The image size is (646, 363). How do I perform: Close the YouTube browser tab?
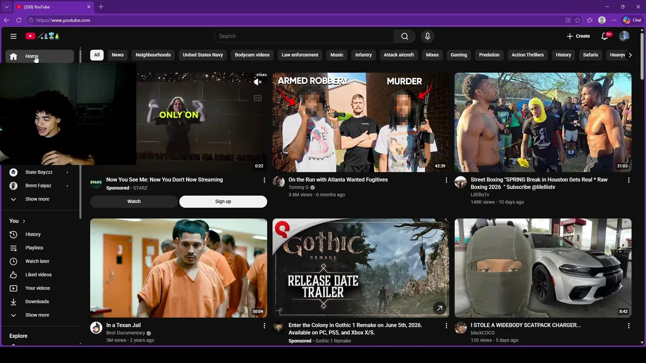click(x=89, y=7)
